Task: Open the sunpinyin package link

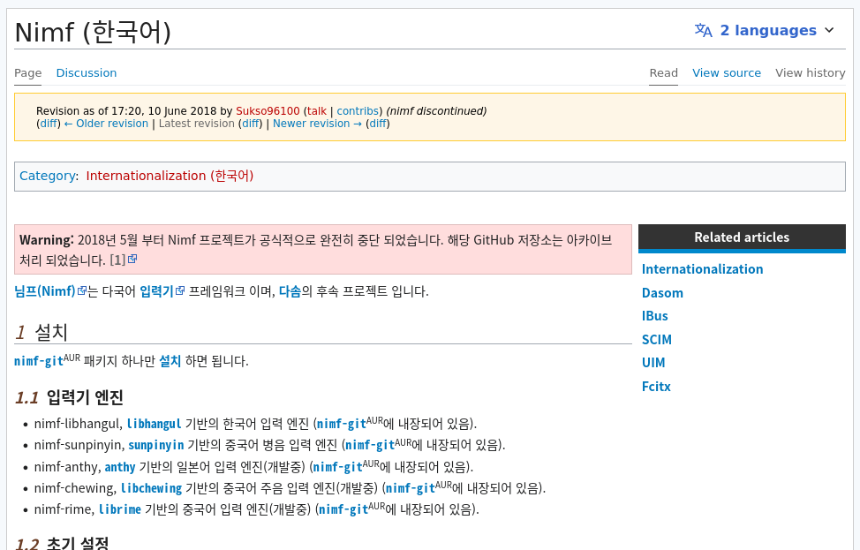Action: 155,445
